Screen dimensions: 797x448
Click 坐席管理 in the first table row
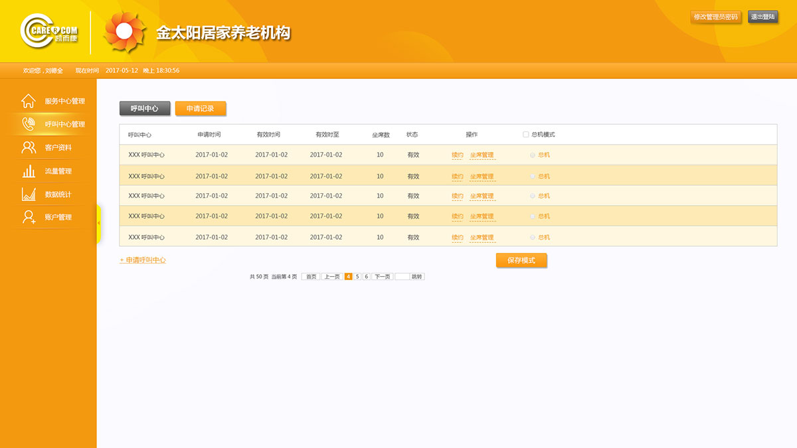coord(482,155)
